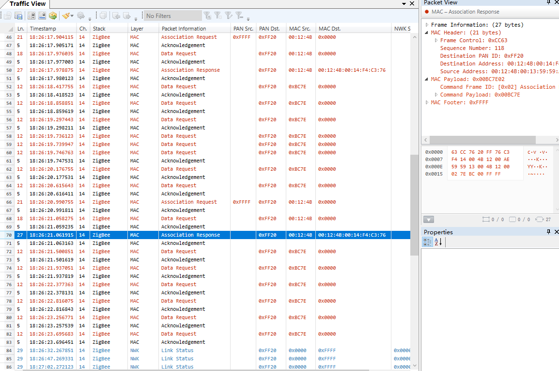This screenshot has height=371, width=559.
Task: Click the last funnel icon in filter bar
Action: tap(239, 16)
